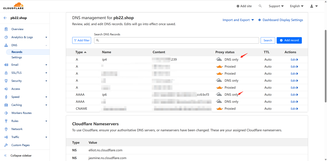Click the Search DNS Records input field

click(176, 40)
